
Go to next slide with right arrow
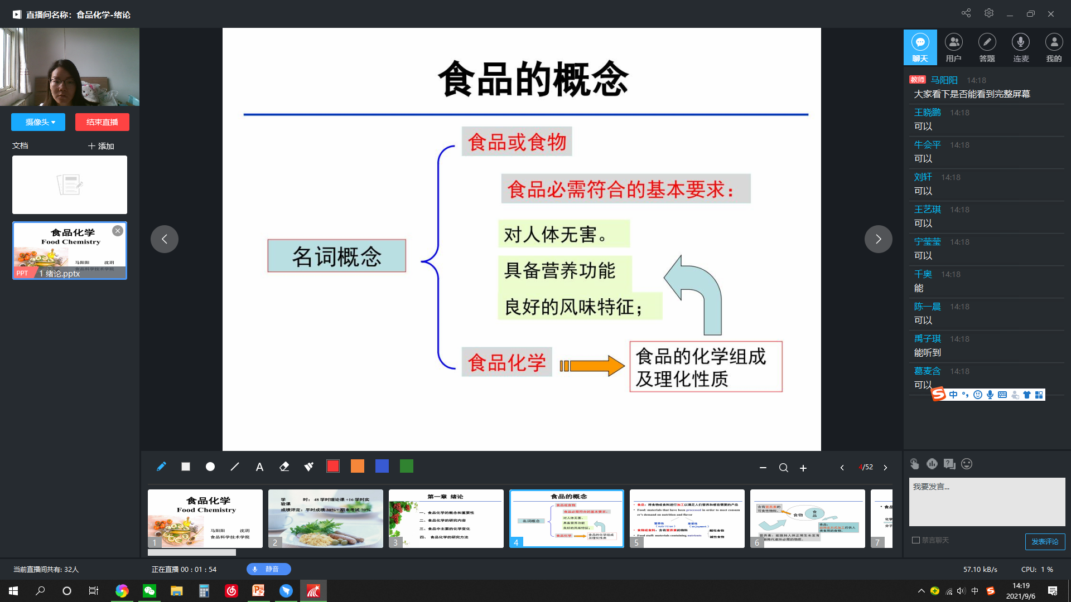point(878,239)
